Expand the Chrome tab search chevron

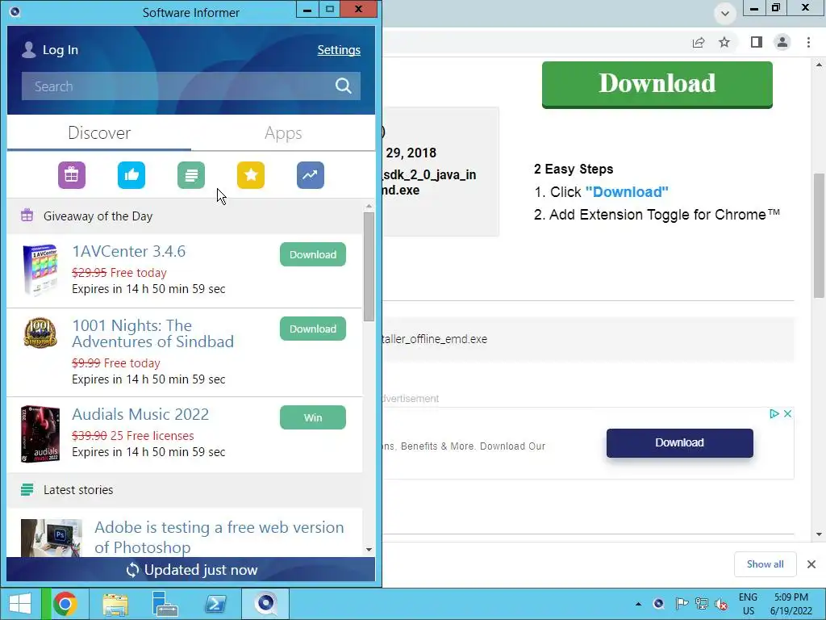[x=725, y=14]
